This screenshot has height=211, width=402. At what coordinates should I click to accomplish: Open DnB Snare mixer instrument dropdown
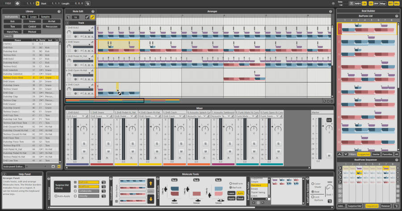107,116
